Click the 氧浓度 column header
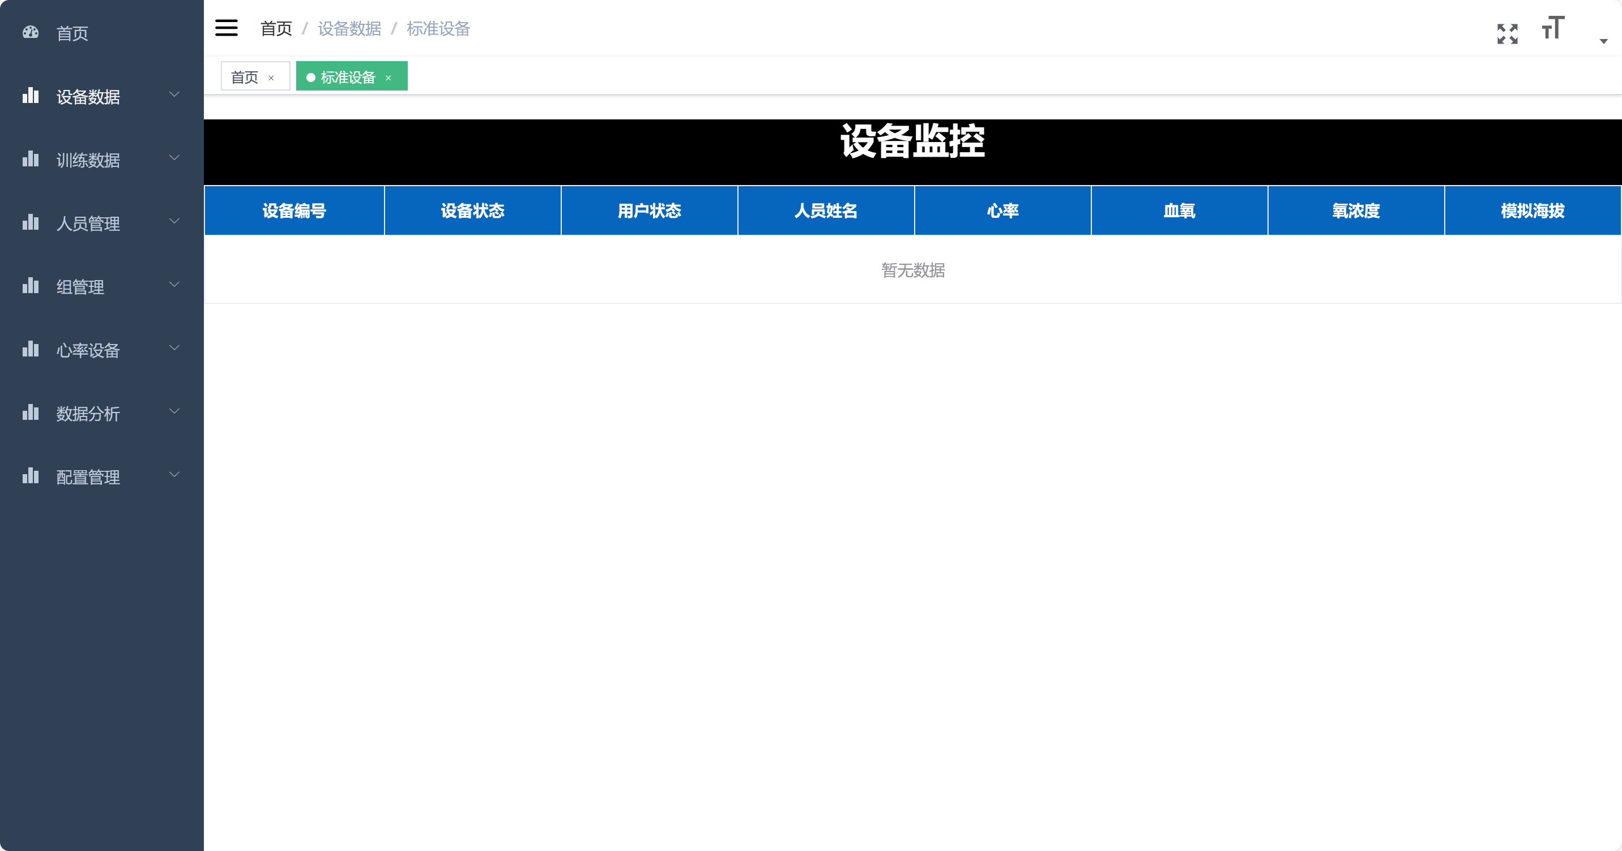The width and height of the screenshot is (1622, 851). [x=1356, y=210]
